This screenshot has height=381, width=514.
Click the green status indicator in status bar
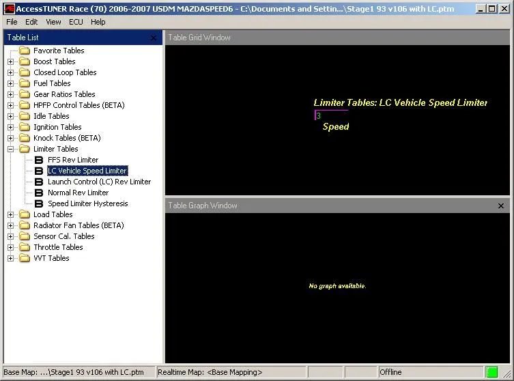(x=491, y=372)
